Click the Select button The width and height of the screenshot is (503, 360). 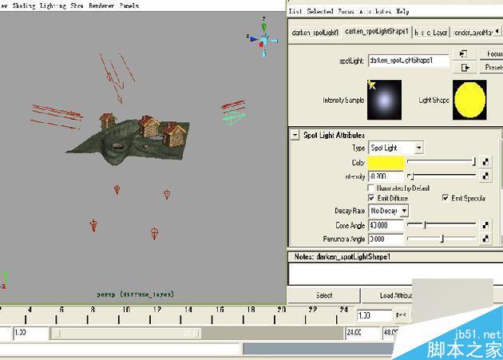click(324, 295)
